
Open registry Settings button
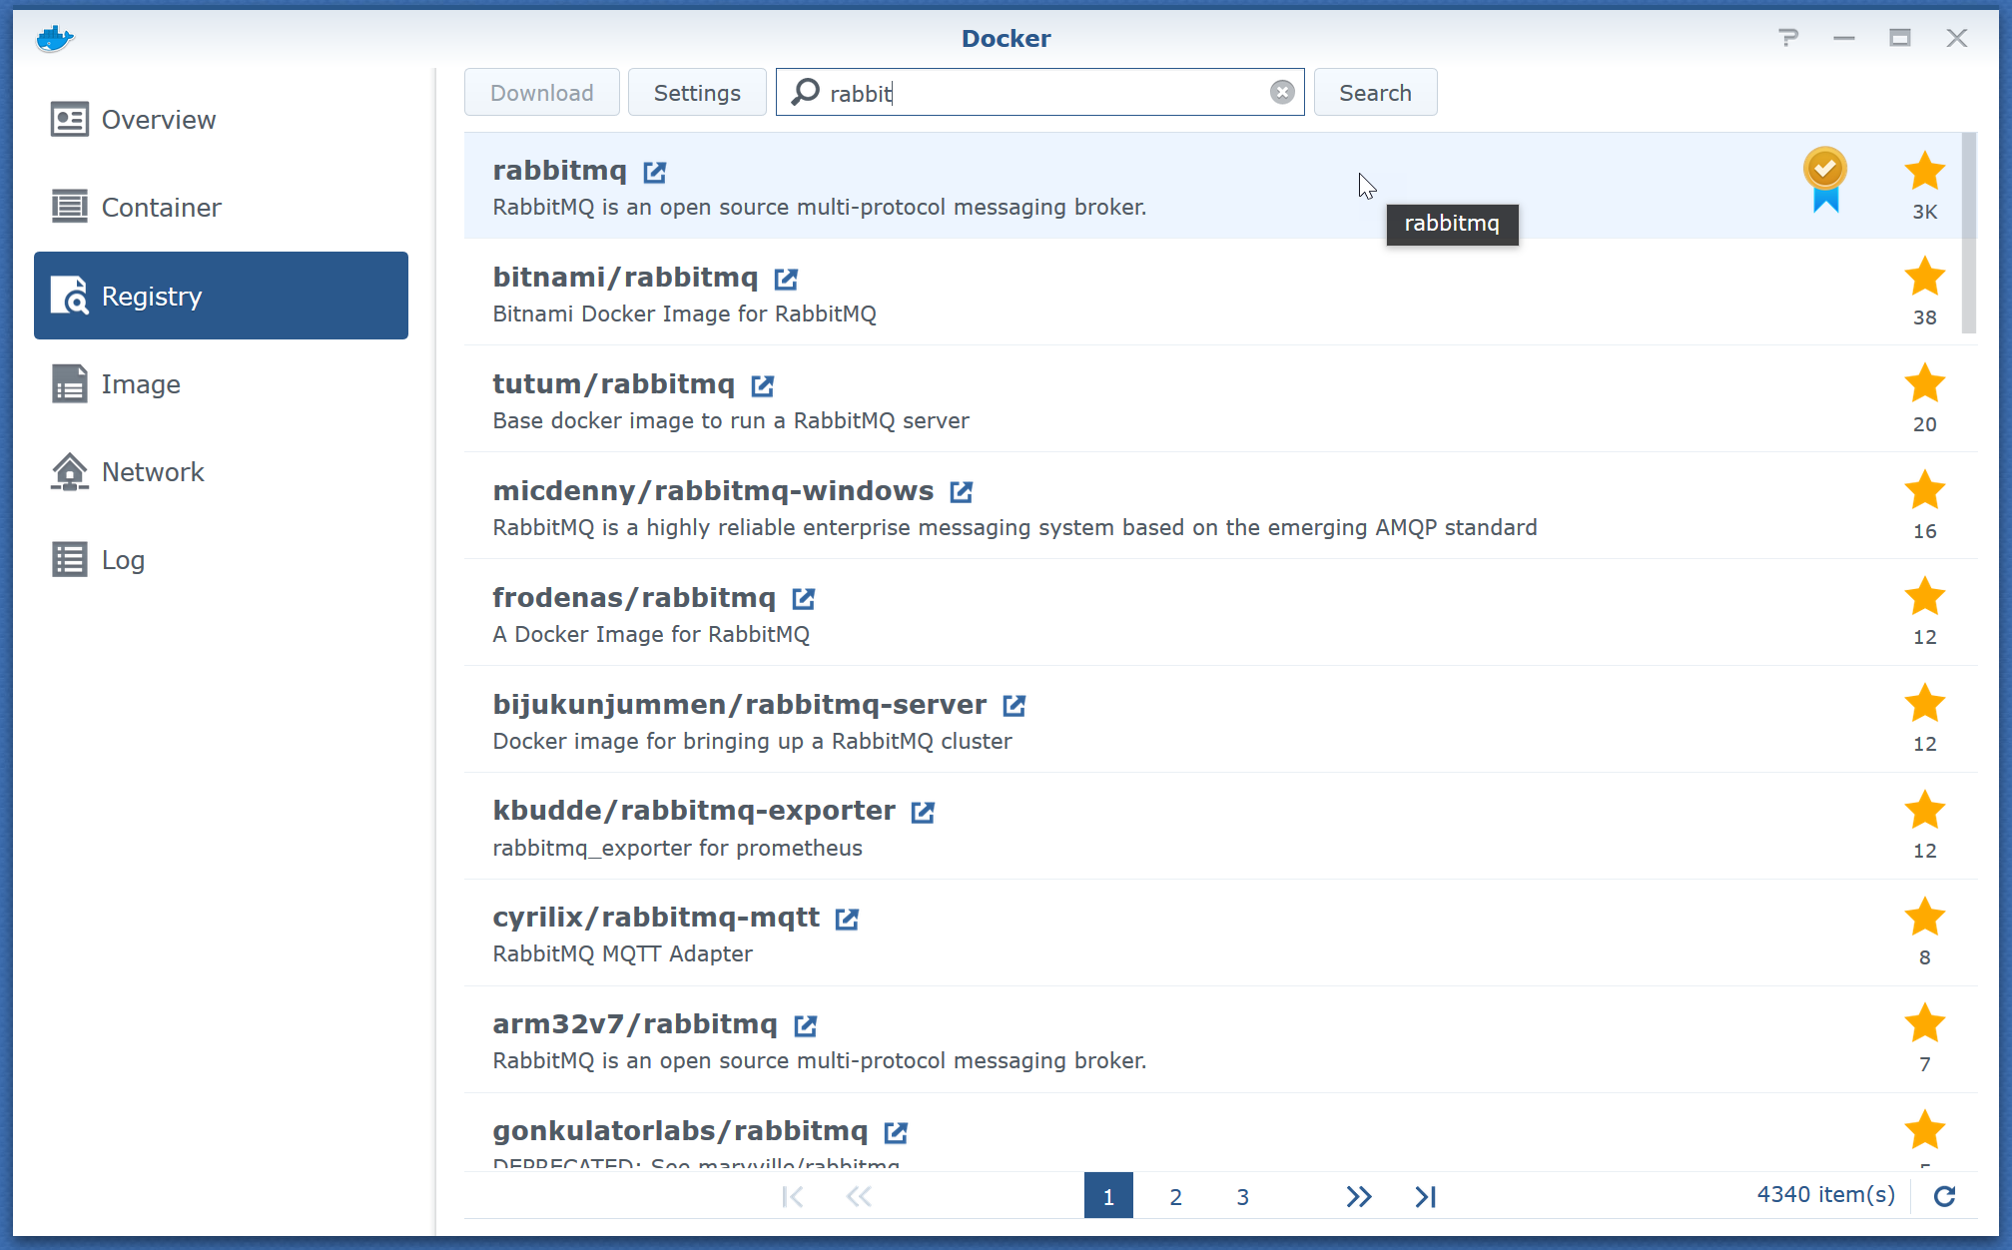[x=696, y=93]
